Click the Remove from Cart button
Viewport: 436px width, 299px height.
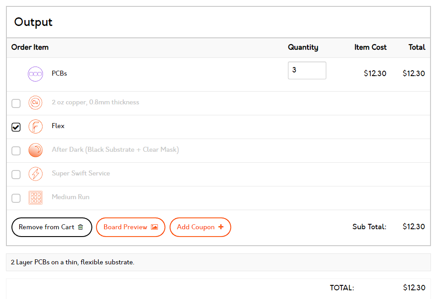coord(52,227)
